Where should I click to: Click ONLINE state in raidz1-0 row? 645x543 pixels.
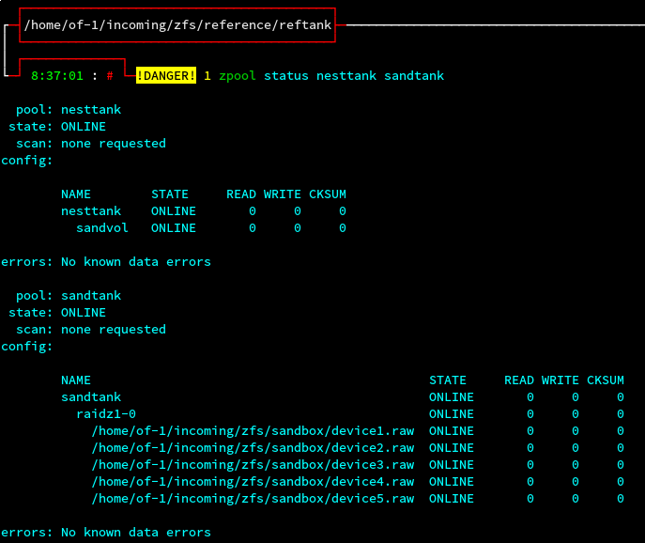click(452, 414)
